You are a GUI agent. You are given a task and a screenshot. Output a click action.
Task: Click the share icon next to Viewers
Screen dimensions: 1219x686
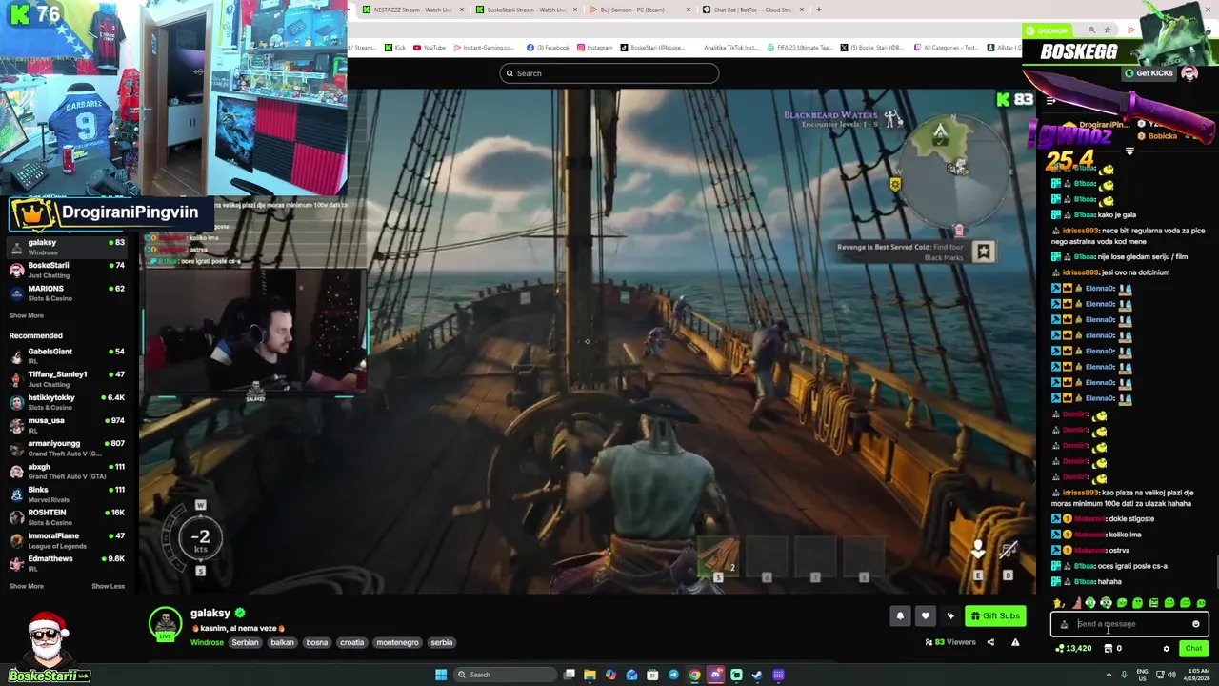coord(990,642)
